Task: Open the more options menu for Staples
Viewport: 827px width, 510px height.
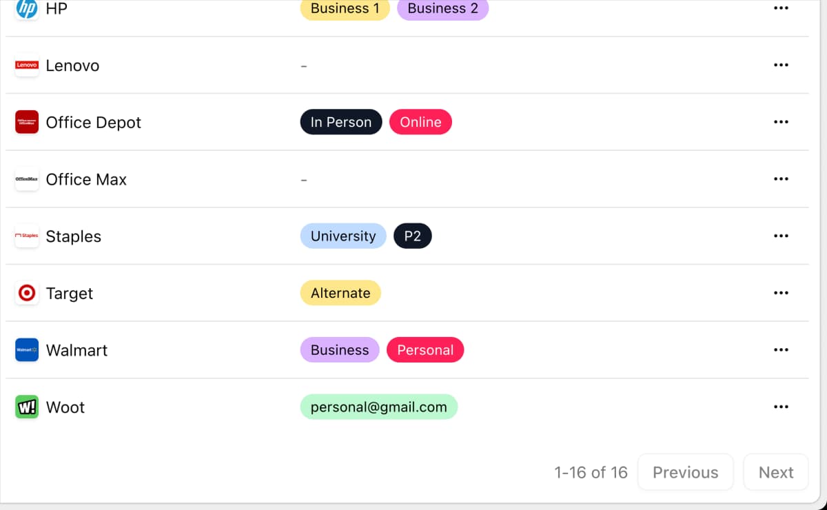Action: click(x=780, y=236)
